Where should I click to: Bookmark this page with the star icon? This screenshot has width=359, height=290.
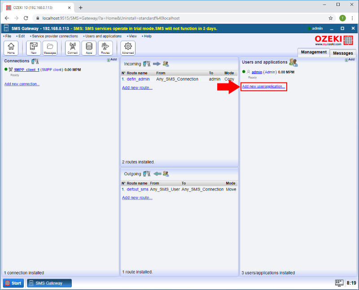(331, 18)
